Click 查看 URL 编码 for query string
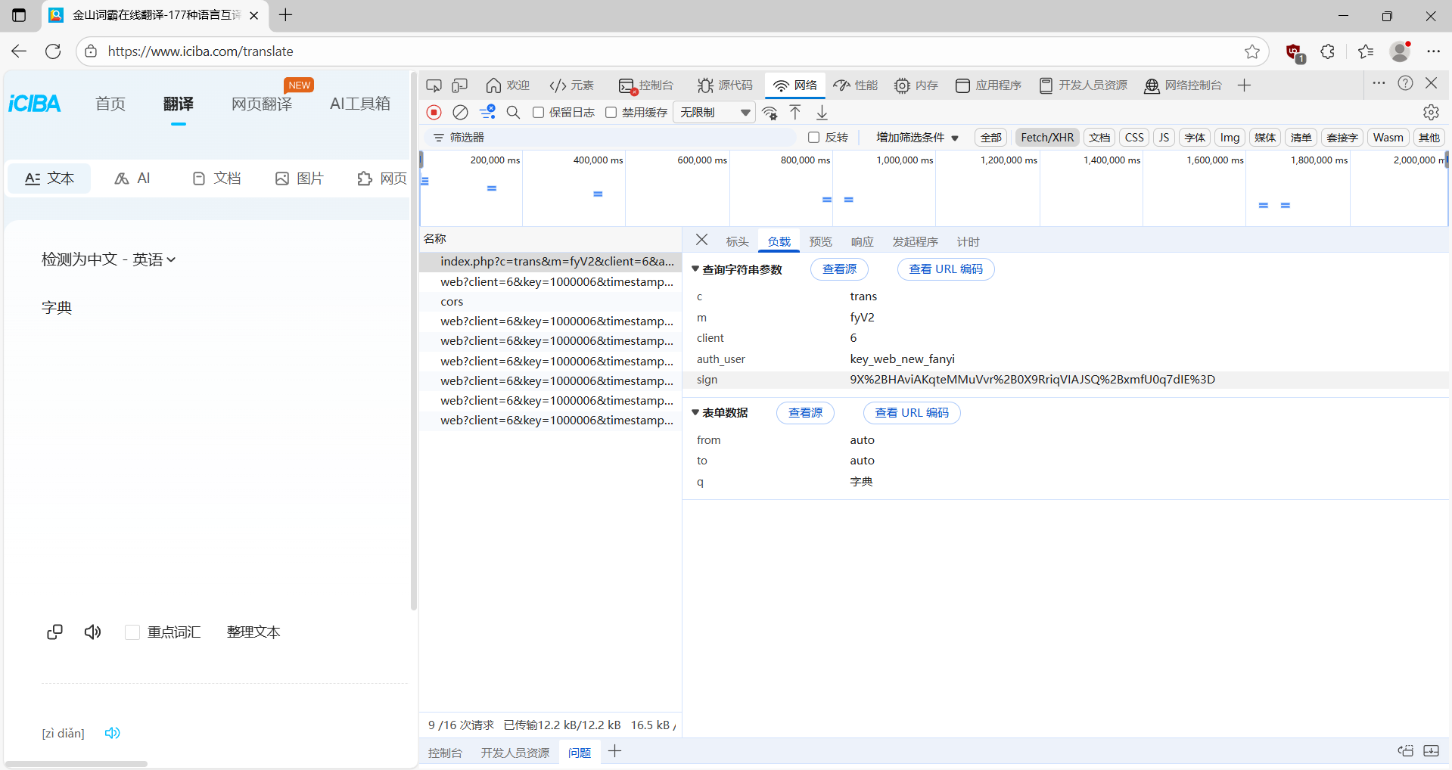This screenshot has width=1452, height=770. point(946,269)
